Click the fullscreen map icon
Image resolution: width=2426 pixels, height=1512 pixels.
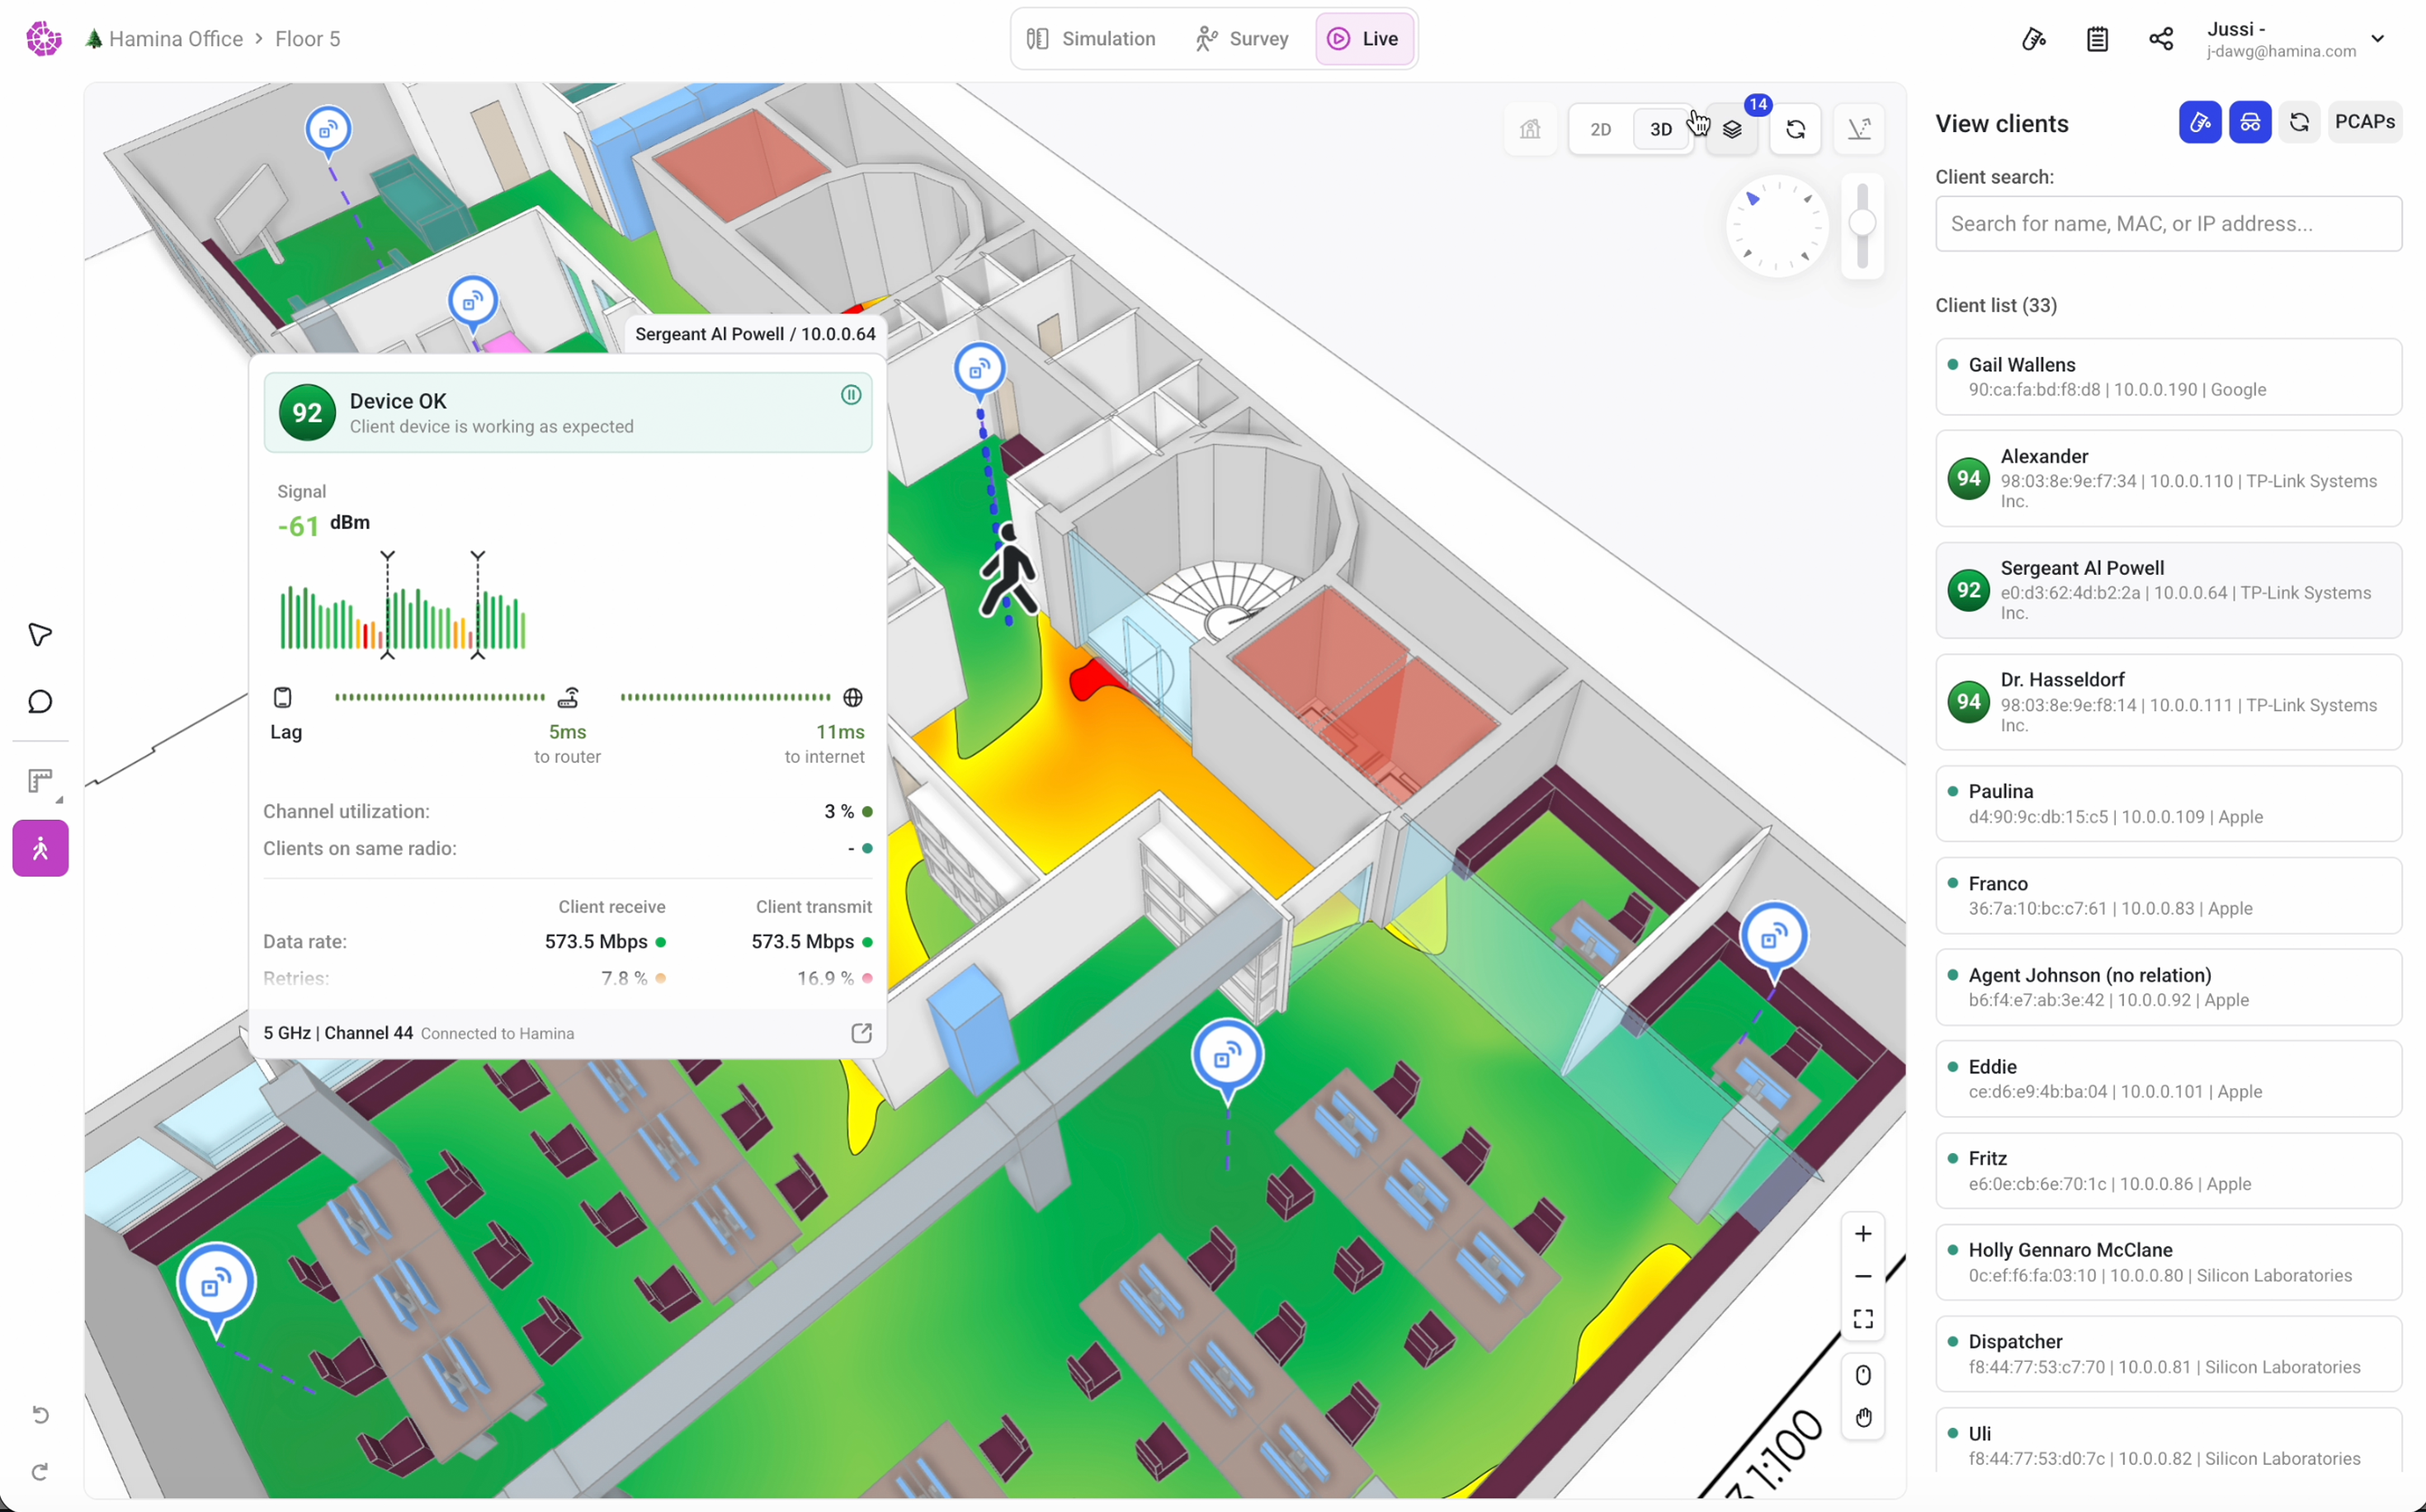click(1862, 1319)
